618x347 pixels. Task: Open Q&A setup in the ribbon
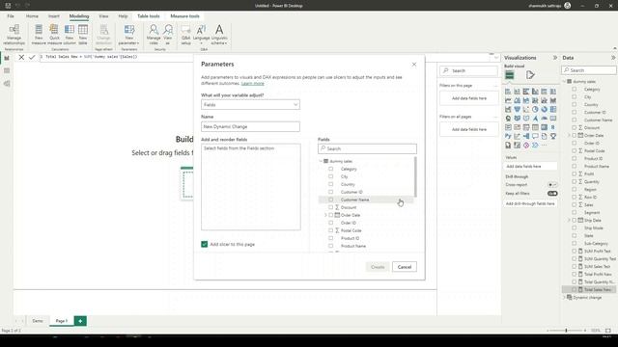tap(185, 35)
